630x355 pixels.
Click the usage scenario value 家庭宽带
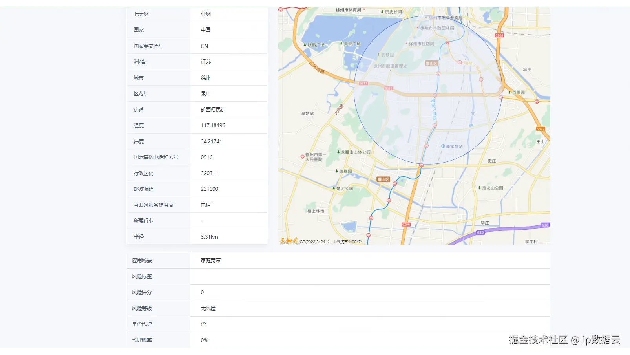point(211,260)
